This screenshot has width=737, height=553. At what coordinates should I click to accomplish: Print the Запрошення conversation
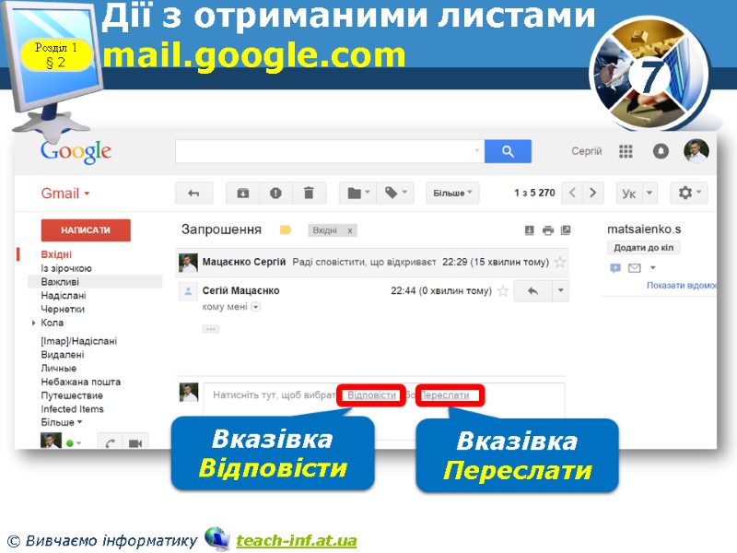[545, 229]
